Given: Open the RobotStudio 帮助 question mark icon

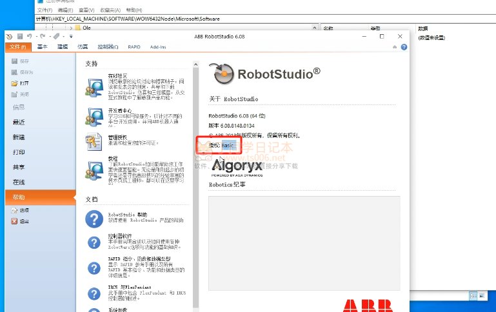Looking at the screenshot, I should tap(94, 219).
